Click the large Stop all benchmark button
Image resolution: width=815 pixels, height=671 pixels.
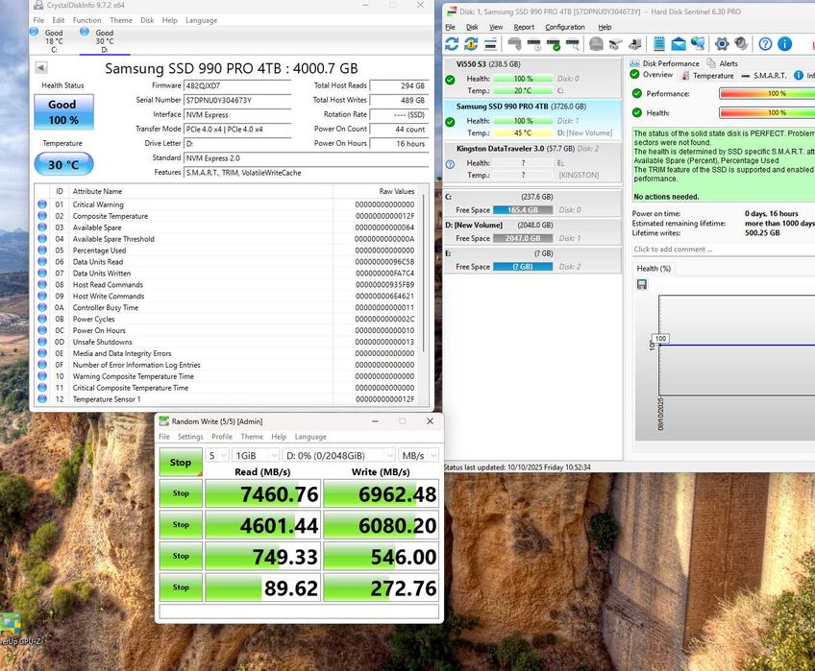coord(181,462)
